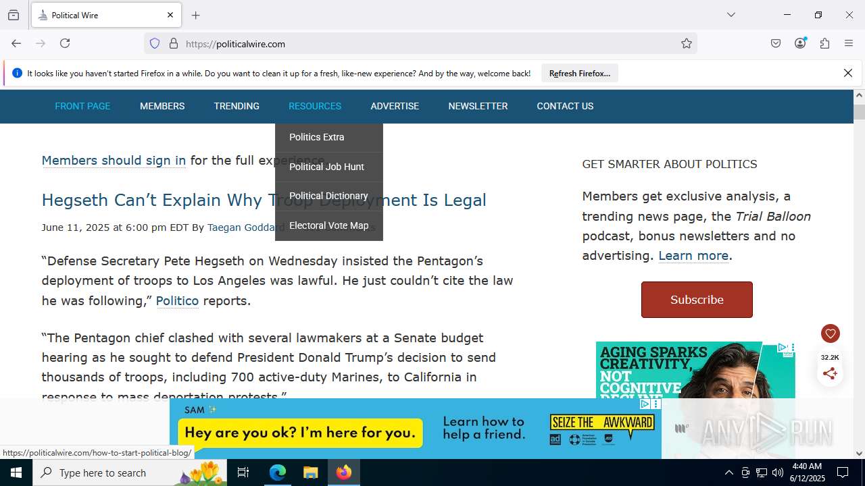Open the Front Page nav item

pyautogui.click(x=82, y=106)
